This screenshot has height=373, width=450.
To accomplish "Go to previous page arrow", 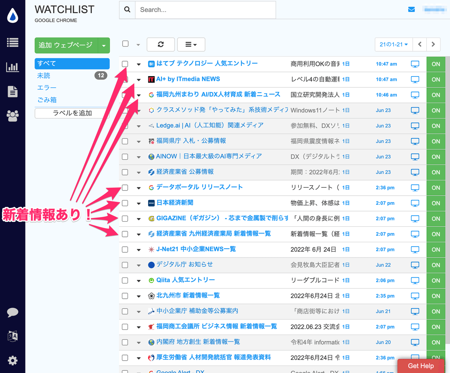I will pyautogui.click(x=420, y=44).
